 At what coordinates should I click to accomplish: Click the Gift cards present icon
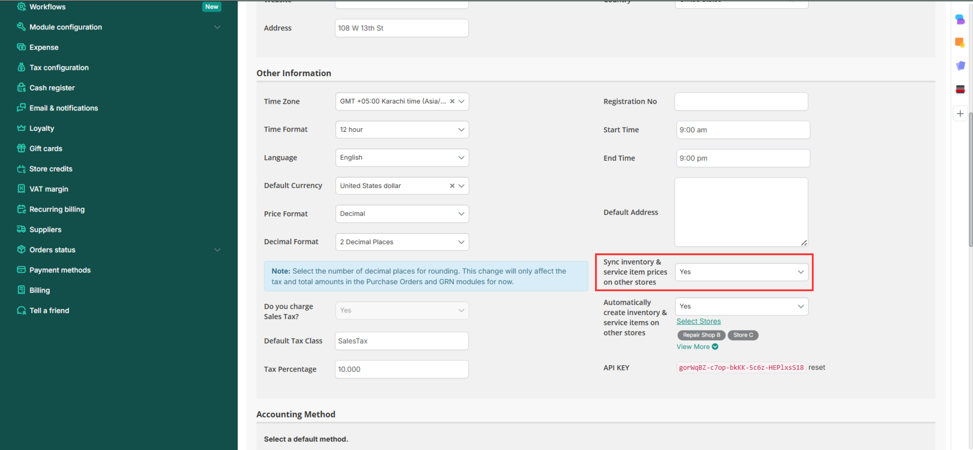[21, 148]
